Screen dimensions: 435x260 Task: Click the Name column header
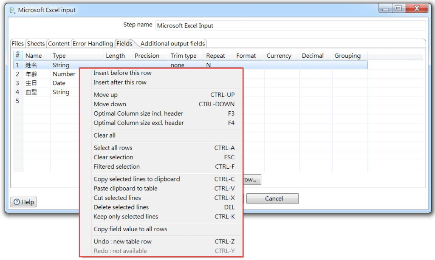coord(37,56)
